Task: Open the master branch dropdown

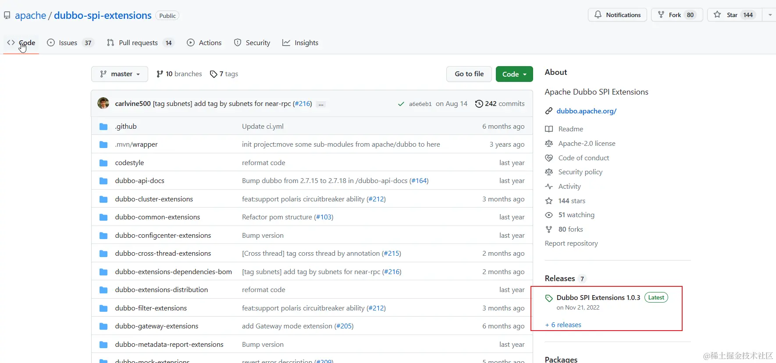Action: 120,74
